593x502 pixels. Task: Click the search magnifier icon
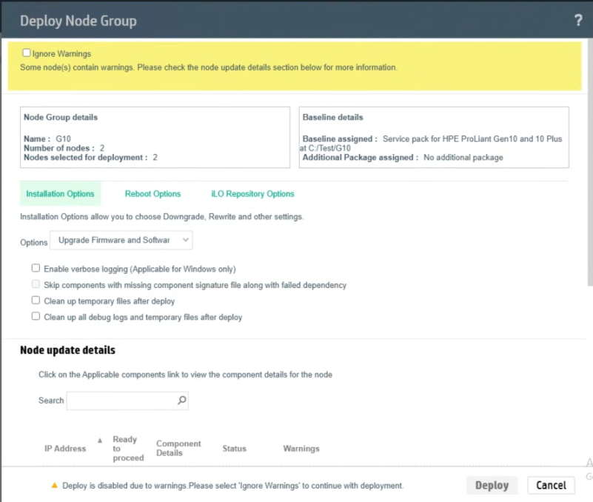182,401
